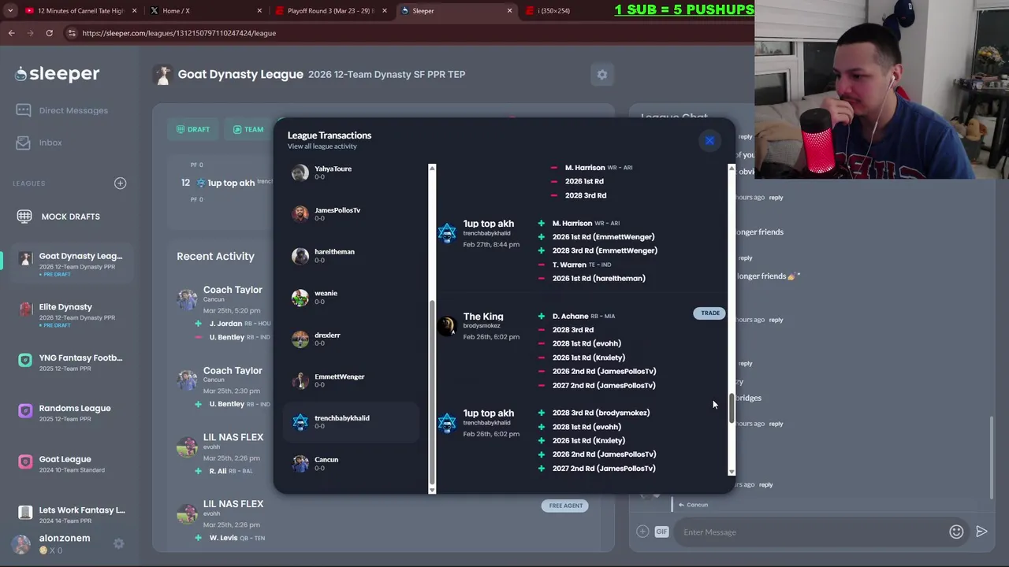This screenshot has height=567, width=1009.
Task: Open browser tab search dropdown
Action: (9, 10)
